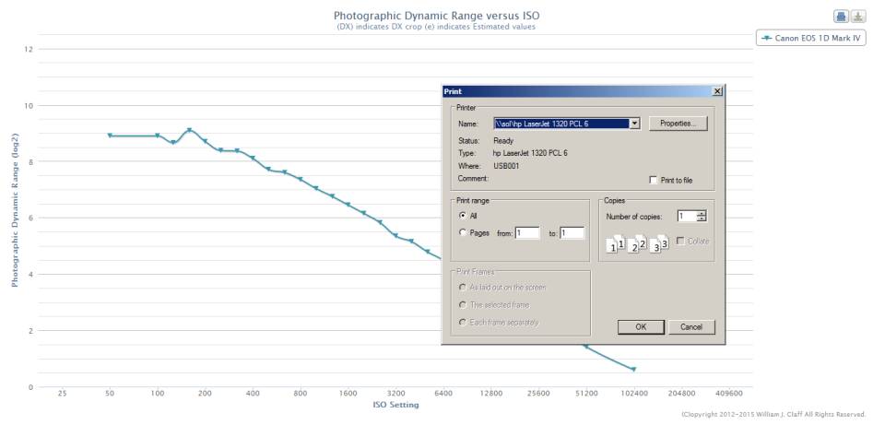
Task: Click the '12' y-axis label
Action: [29, 49]
